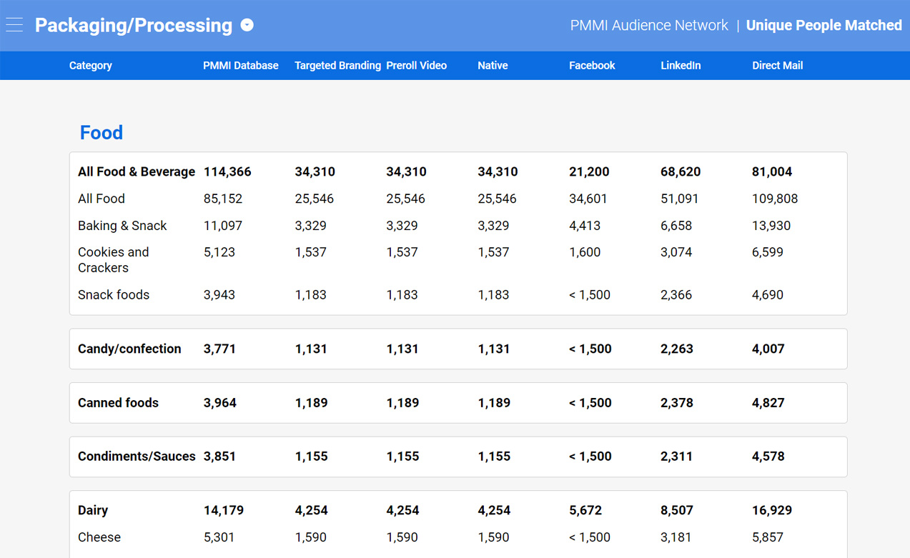Select the Candy/confection row label
Screen dimensions: 910x558
point(129,349)
